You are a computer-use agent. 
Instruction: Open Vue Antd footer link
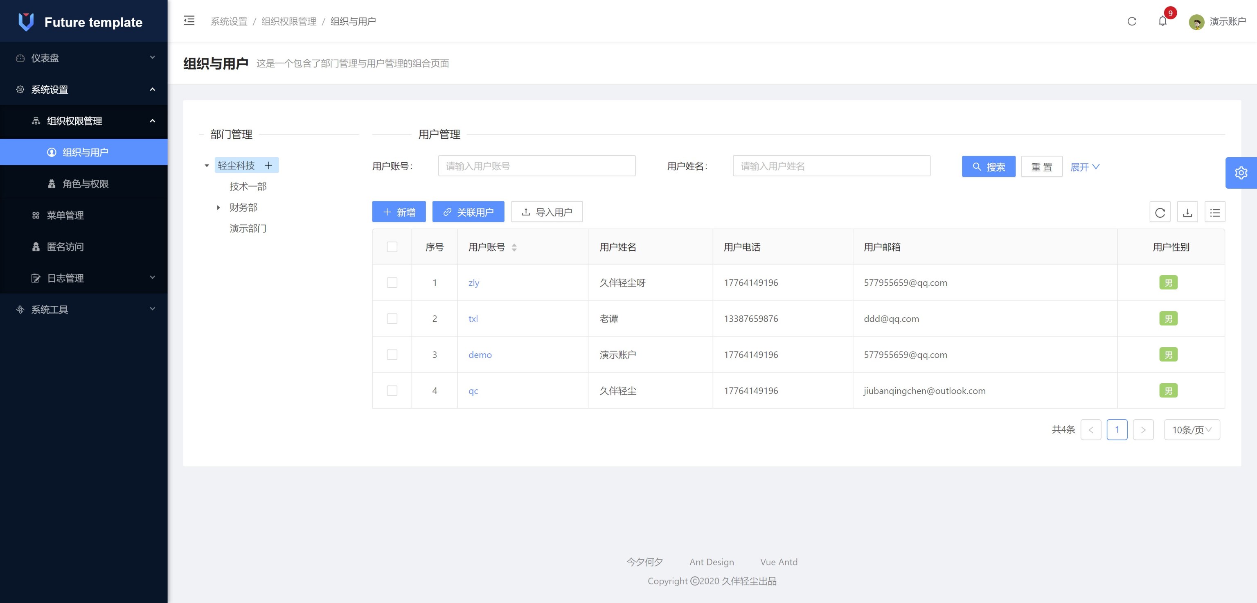[779, 562]
